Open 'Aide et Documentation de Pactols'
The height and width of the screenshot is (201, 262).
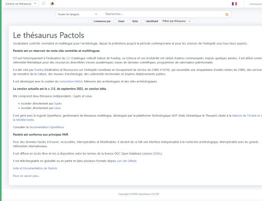point(35,168)
